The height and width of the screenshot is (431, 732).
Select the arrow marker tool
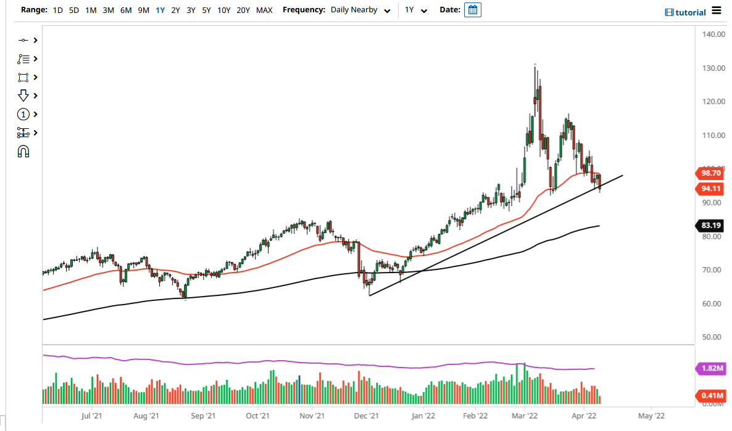click(23, 96)
